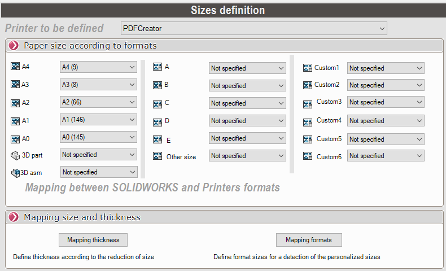
Task: Click the Other size format icon
Action: coord(158,156)
